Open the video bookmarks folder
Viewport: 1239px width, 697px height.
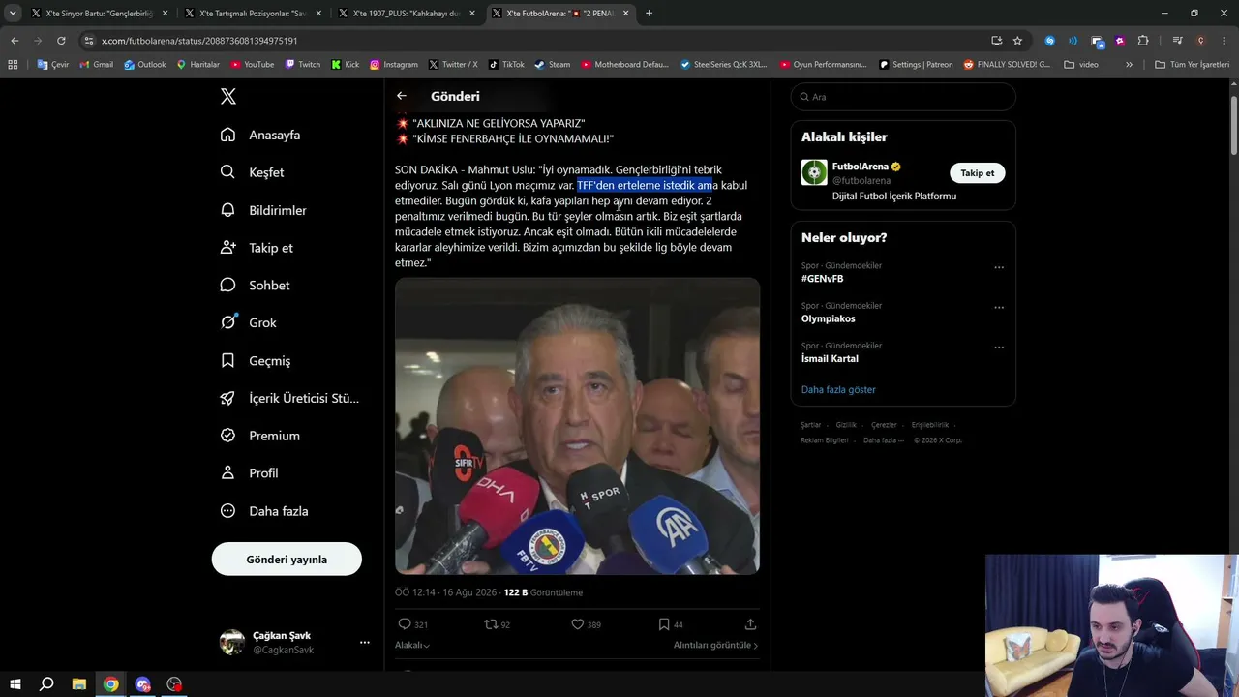pos(1081,65)
